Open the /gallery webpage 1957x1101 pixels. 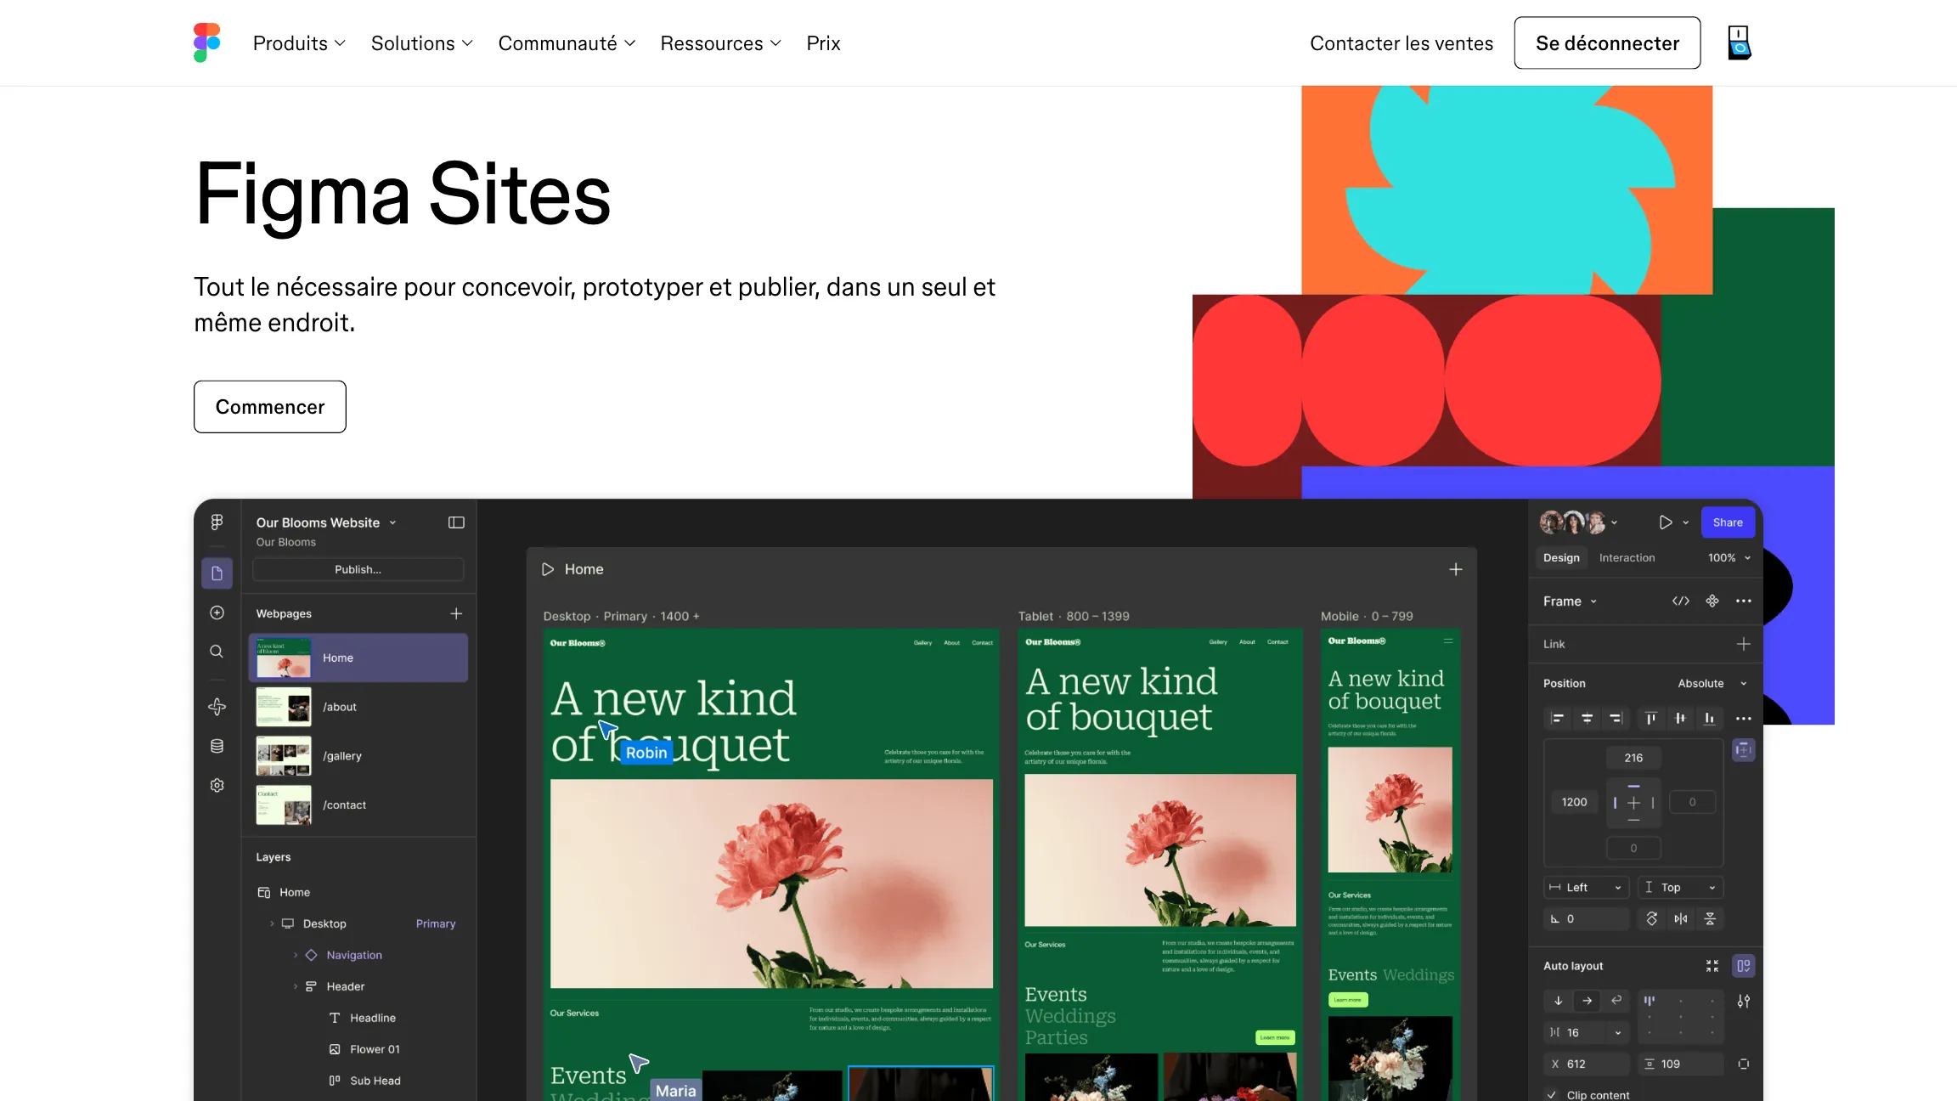click(358, 756)
